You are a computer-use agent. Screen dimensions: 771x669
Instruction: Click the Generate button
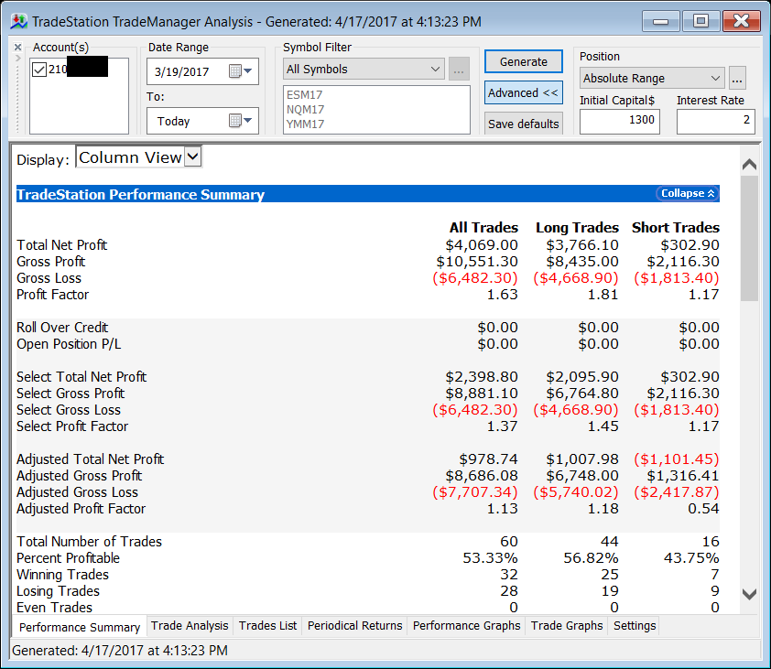(523, 61)
